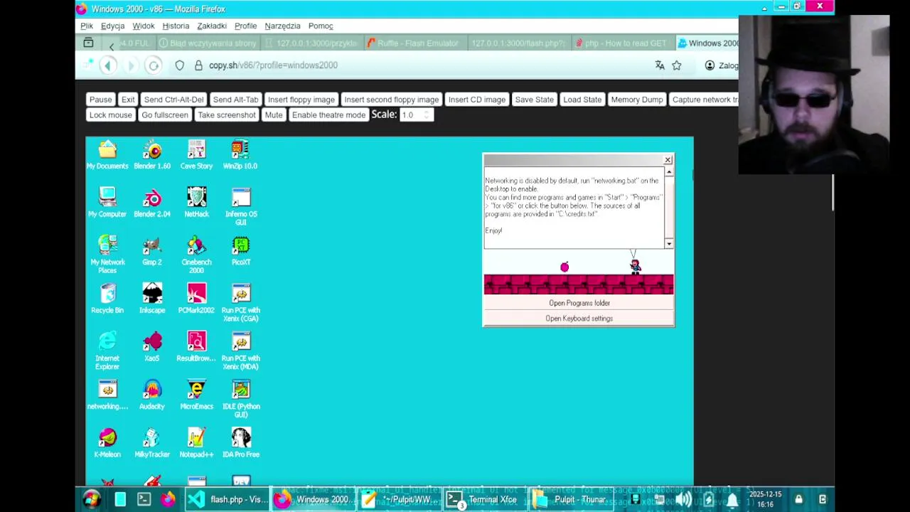
Task: Open PCMark2002 desktop icon
Action: pos(196,299)
